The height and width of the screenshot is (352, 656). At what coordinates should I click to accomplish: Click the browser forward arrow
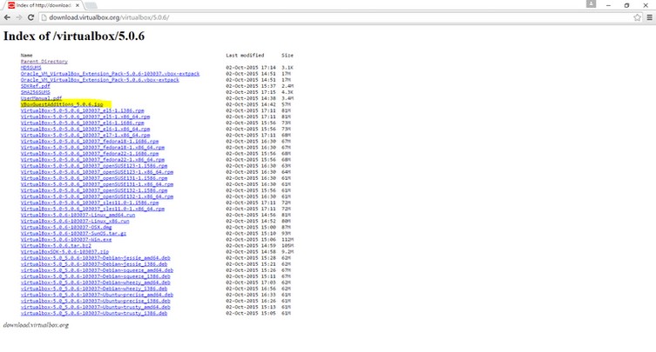[x=19, y=17]
